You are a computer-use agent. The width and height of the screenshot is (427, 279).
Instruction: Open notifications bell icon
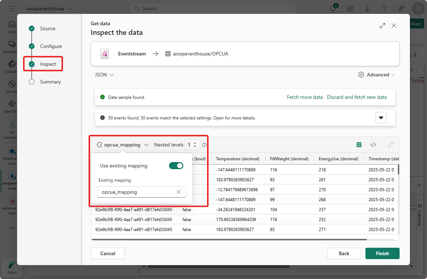pos(333,9)
